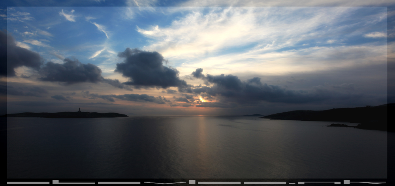Click the gray bar just left of the small dash
The width and height of the screenshot is (395, 186).
[265, 183]
